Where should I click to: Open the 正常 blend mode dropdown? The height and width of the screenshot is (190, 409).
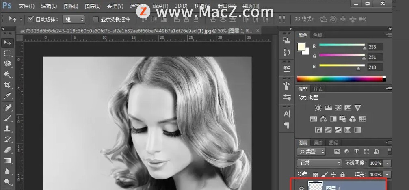(x=319, y=163)
